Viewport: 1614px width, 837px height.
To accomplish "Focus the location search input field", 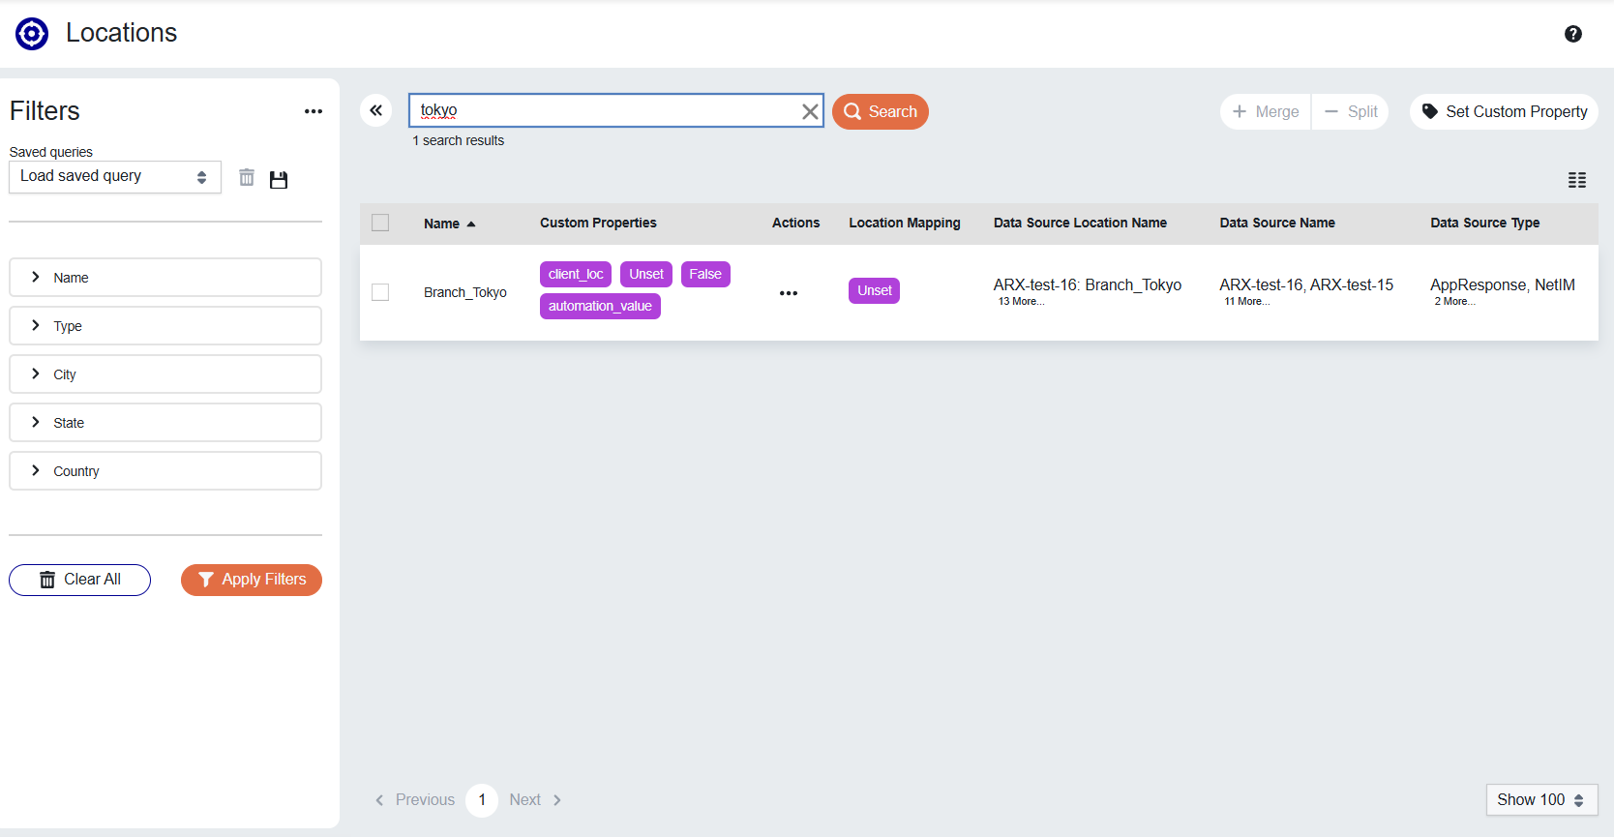I will (x=605, y=111).
